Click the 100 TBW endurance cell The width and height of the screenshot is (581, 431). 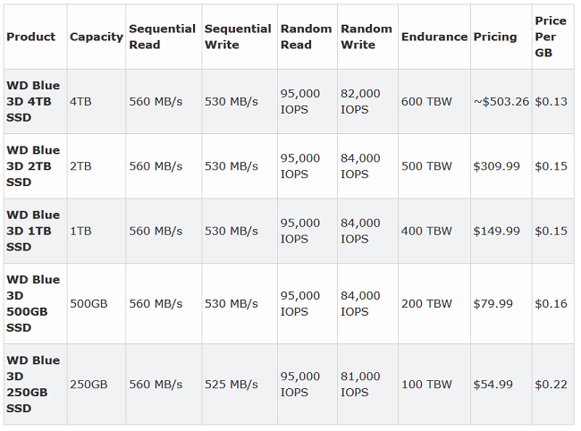pos(426,385)
